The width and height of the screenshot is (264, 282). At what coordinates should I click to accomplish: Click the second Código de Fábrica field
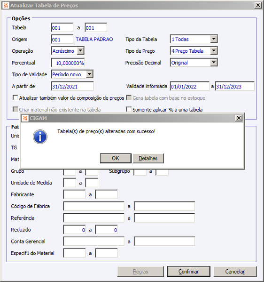[x=164, y=206]
